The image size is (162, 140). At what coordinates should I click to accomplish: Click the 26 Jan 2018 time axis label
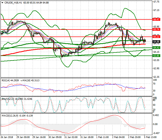7,137
